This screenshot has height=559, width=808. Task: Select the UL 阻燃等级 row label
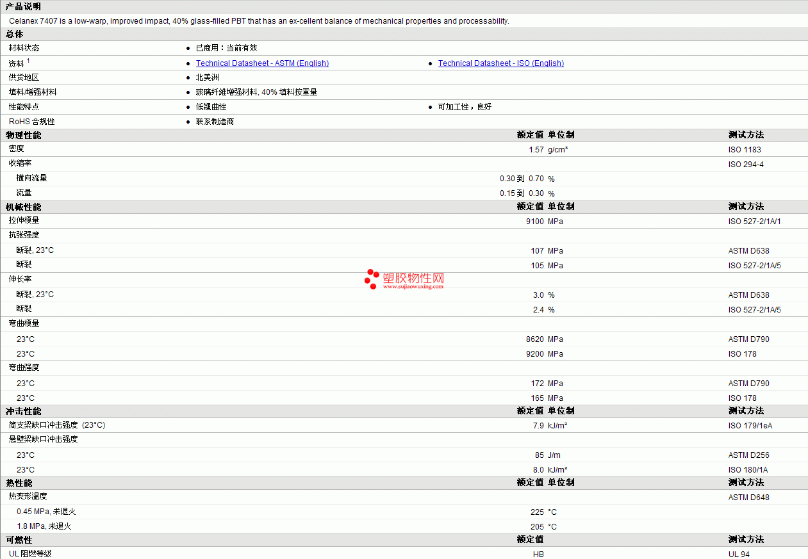coord(30,554)
